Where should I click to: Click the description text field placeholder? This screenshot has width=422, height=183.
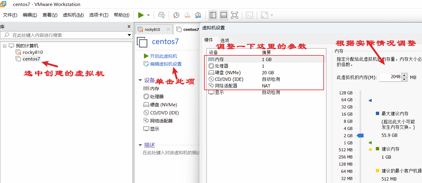tap(171, 152)
